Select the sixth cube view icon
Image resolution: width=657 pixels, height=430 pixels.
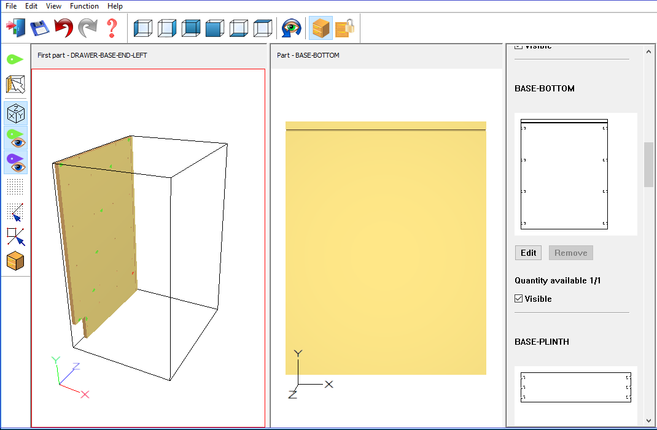click(263, 28)
